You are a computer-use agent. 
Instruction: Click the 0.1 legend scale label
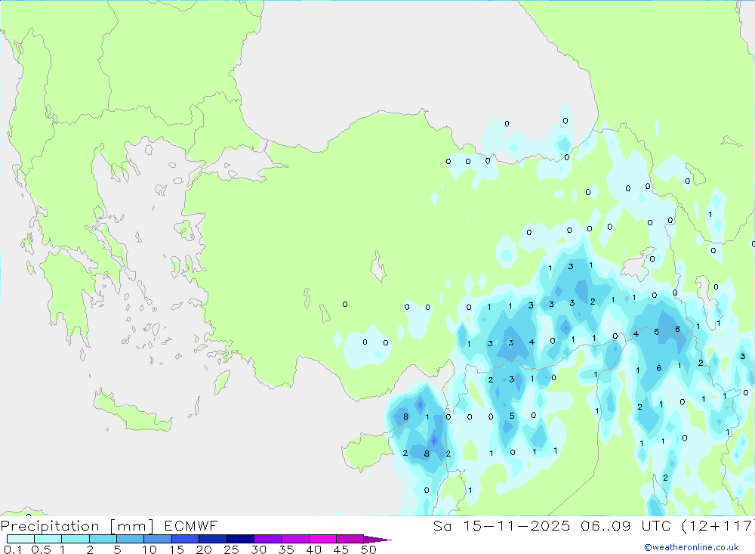(13, 549)
